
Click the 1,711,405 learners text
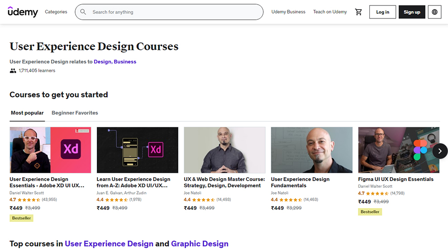coord(37,70)
